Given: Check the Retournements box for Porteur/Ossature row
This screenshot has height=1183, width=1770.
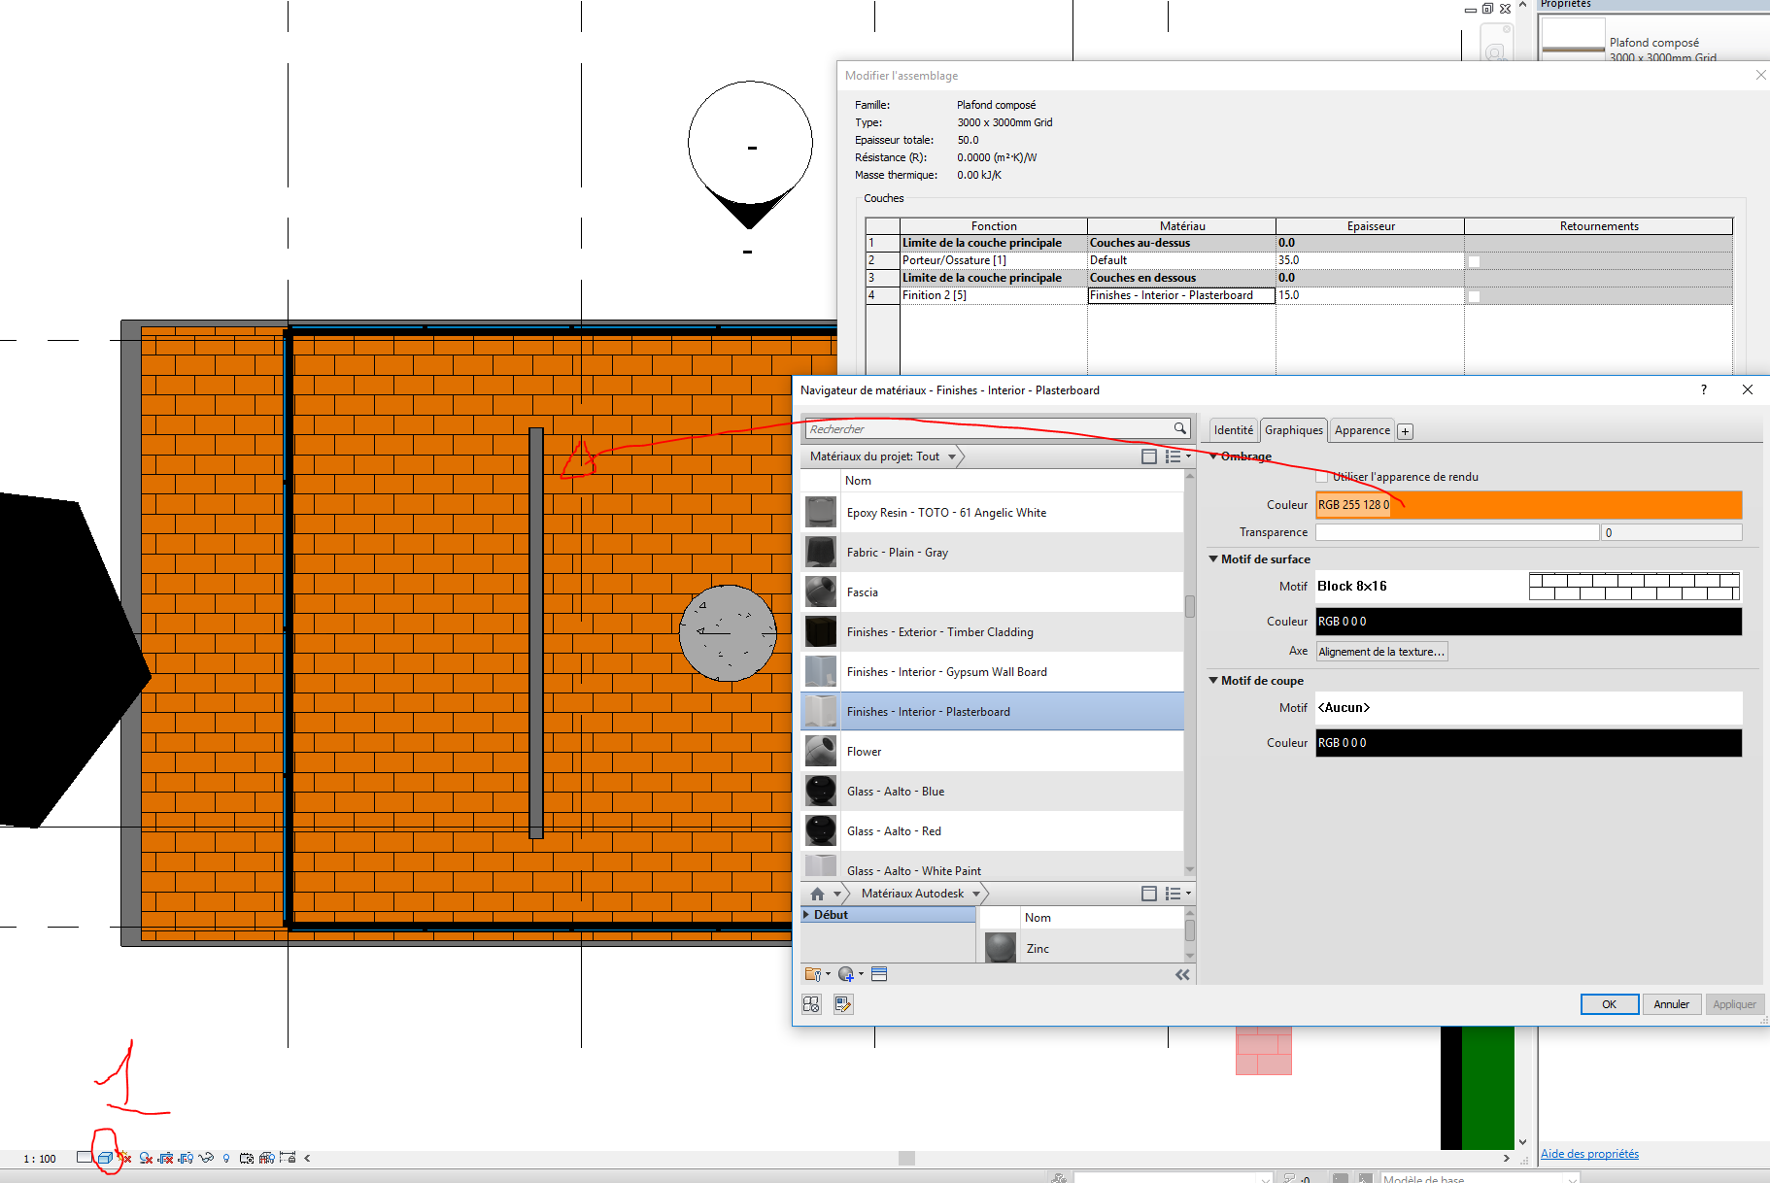Looking at the screenshot, I should tap(1474, 261).
